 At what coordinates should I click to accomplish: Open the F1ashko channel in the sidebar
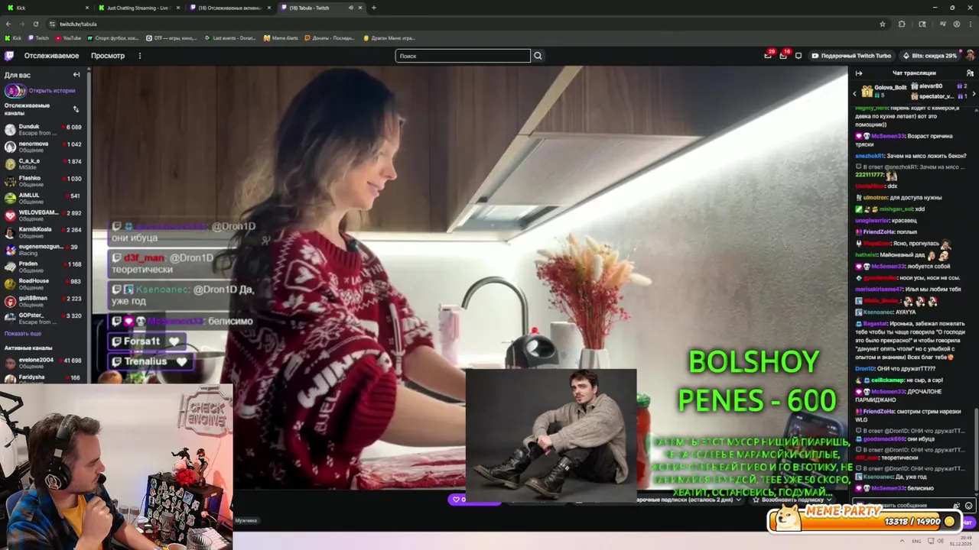(45, 181)
